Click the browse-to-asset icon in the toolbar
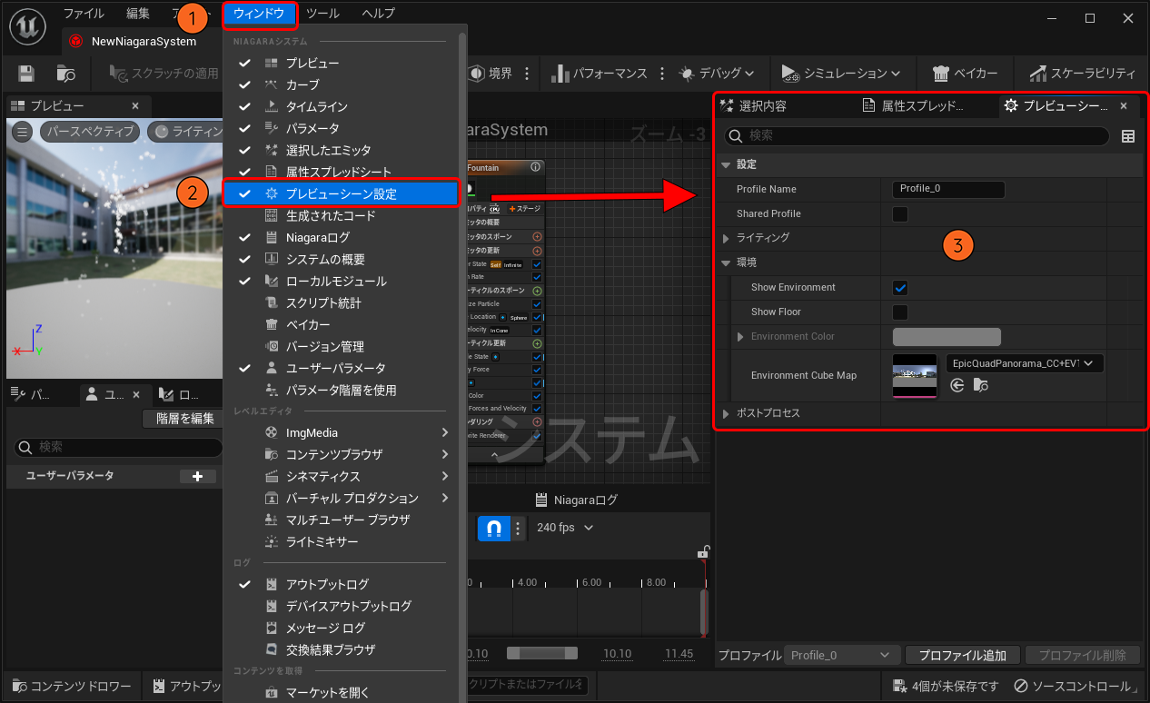Image resolution: width=1150 pixels, height=703 pixels. click(x=65, y=74)
